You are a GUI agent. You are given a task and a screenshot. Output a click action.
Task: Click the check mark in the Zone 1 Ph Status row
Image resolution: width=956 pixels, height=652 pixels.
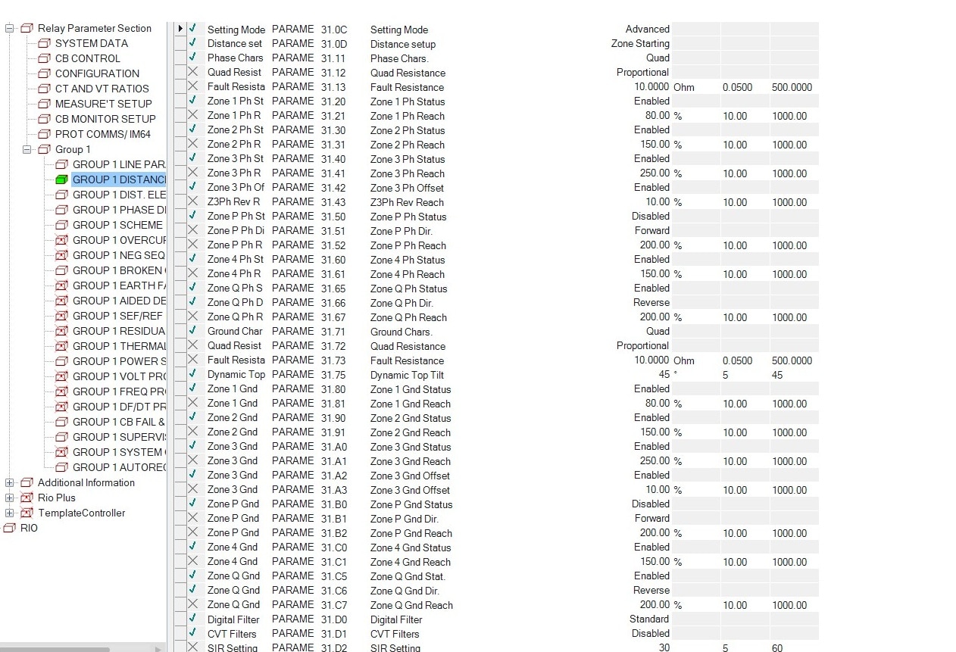pos(192,101)
